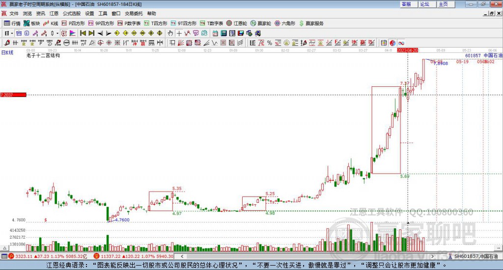Click the percent (%) retracement tool
Screen dimensions: 503x270
(270, 43)
